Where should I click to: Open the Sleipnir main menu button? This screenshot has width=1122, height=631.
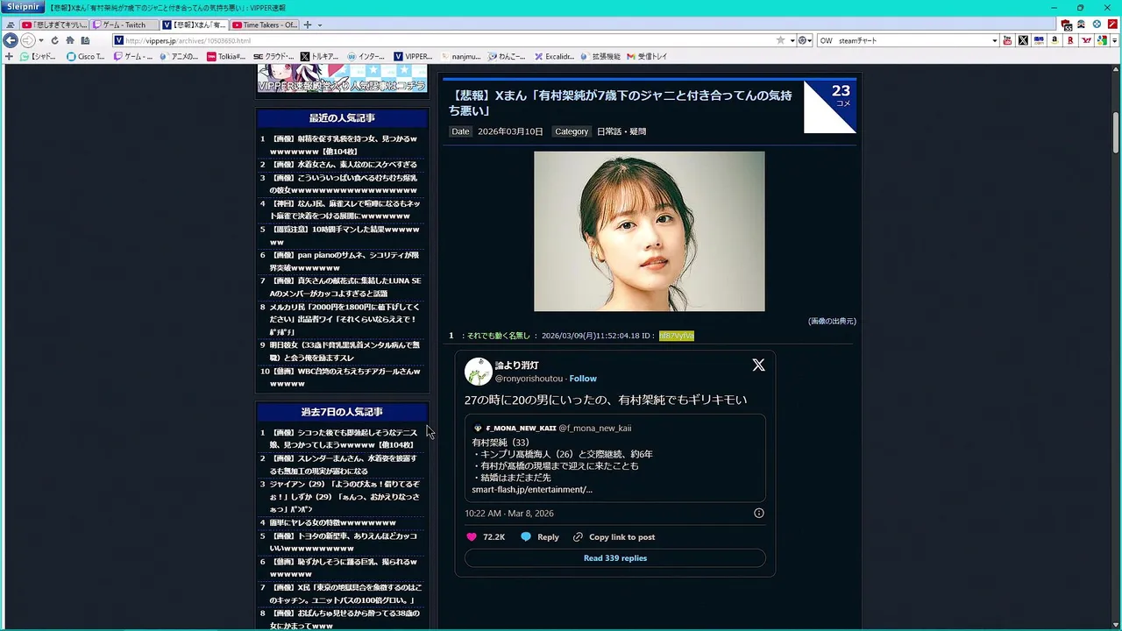[x=21, y=7]
